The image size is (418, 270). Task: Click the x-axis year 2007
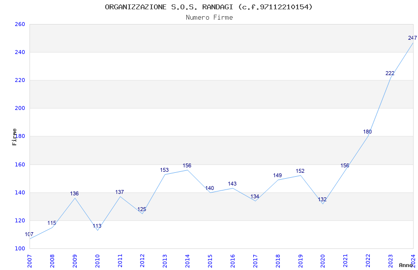[x=30, y=261]
